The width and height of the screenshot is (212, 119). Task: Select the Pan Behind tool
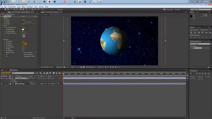coord(17,9)
